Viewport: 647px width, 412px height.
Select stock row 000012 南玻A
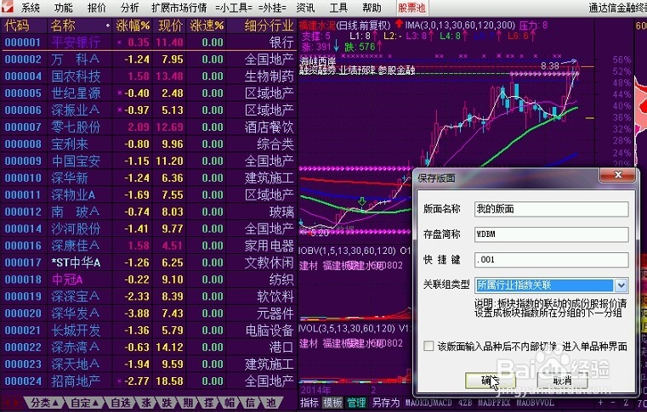pos(149,212)
